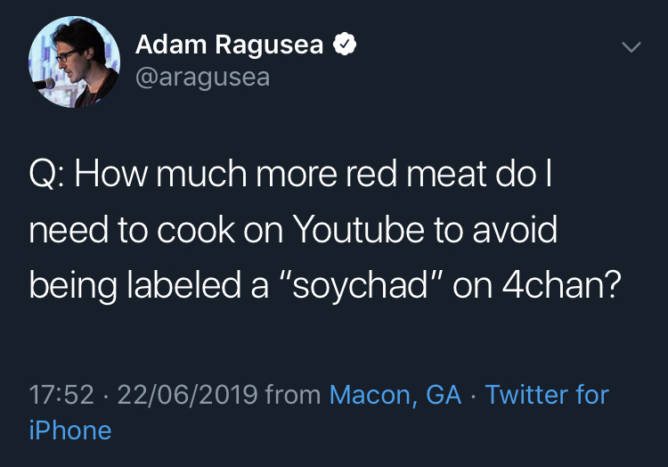
Task: Click the "Twitter for" source link
Action: click(547, 393)
